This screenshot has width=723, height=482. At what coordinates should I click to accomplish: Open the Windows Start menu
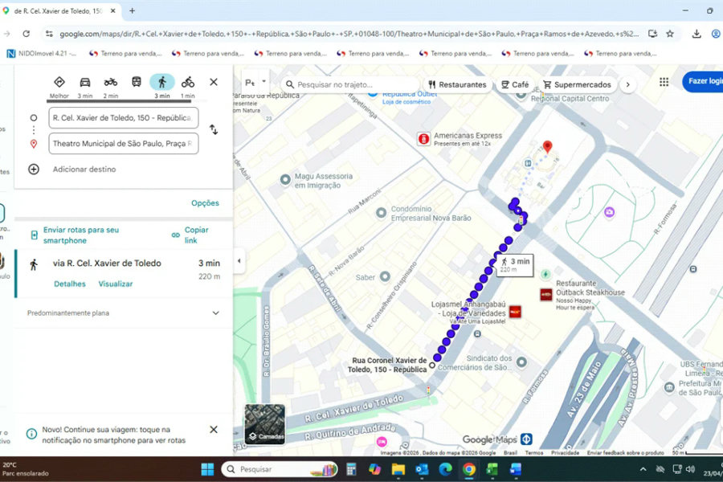[x=207, y=469]
